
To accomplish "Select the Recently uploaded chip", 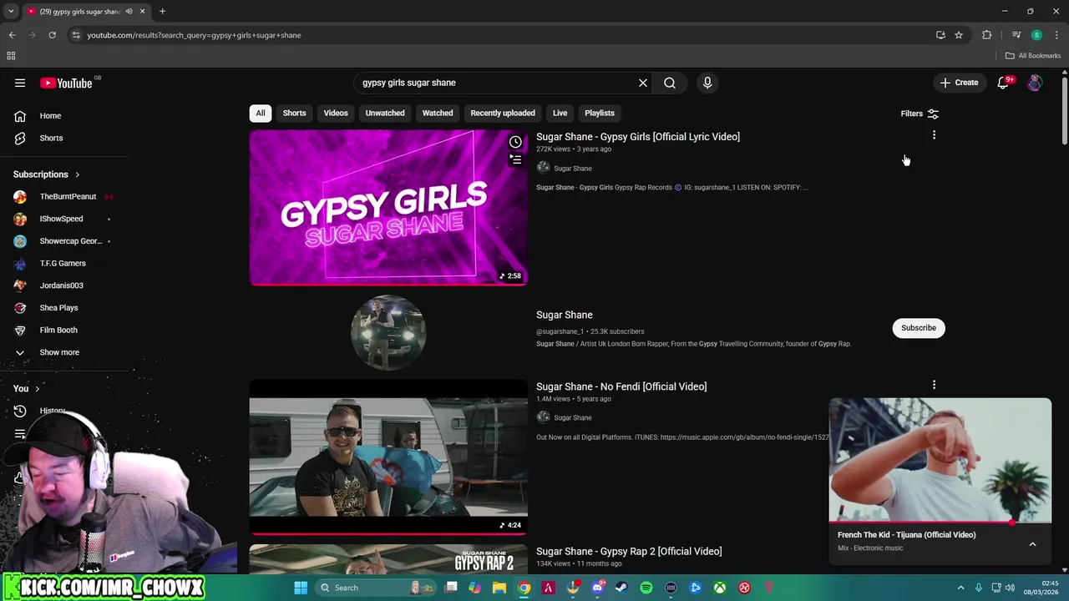I will [503, 113].
